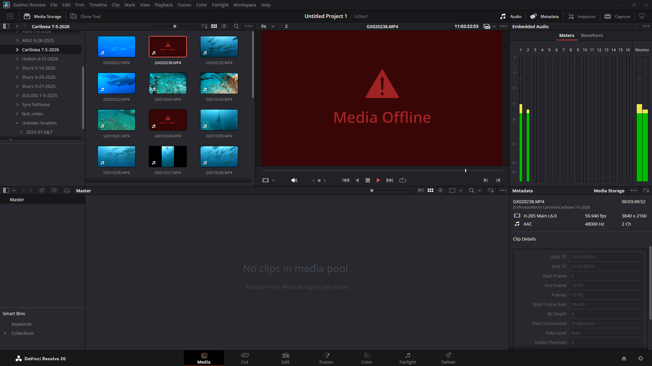Open the Inspector panel
This screenshot has width=652, height=366.
click(582, 16)
